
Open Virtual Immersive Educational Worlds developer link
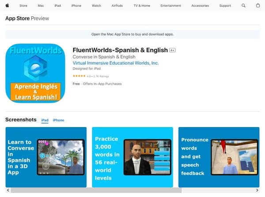pos(116,63)
